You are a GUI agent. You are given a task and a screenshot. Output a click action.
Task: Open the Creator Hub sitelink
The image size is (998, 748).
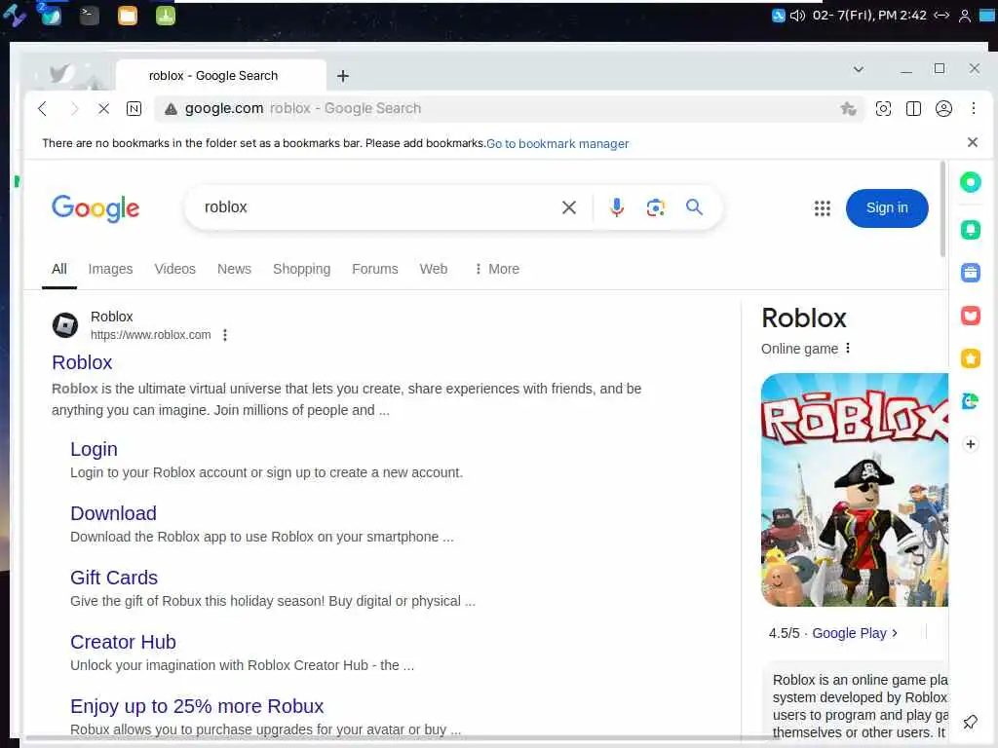123,642
